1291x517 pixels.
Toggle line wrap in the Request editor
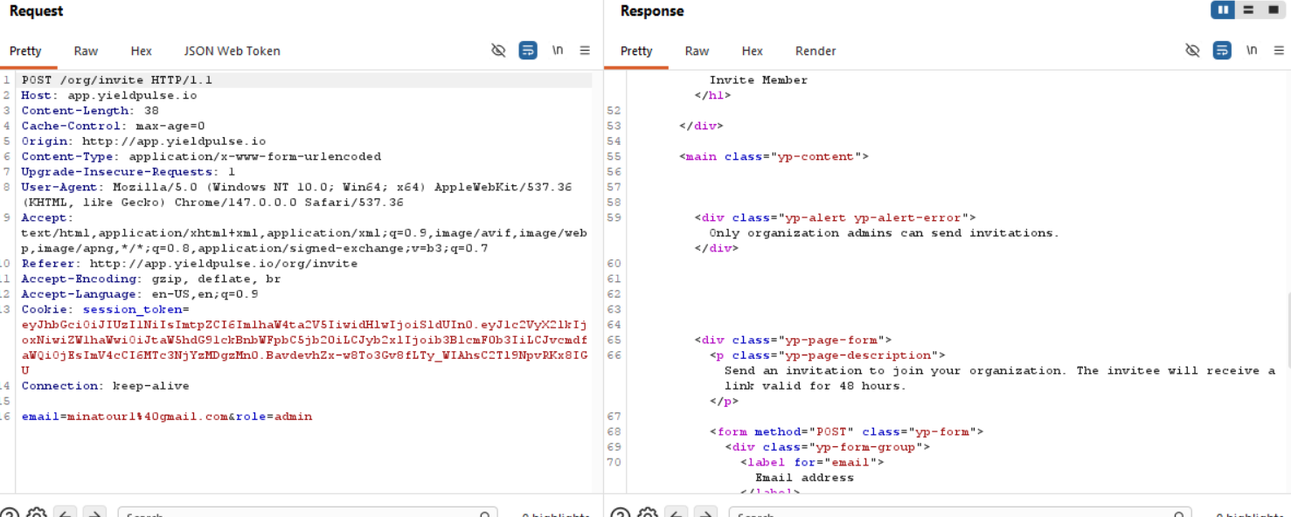pos(528,51)
